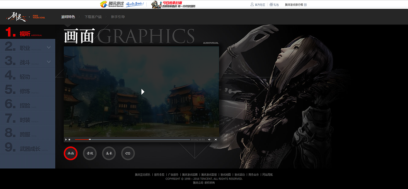Viewport: 408px width, 189px height.
Task: Select the 游戏特色 nav tab
Action: coord(68,17)
